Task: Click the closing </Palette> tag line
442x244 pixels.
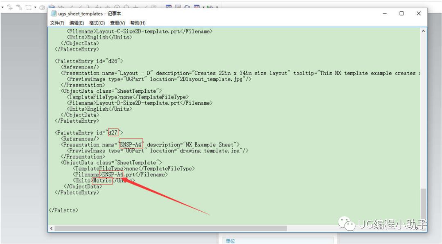Action: tap(63, 210)
